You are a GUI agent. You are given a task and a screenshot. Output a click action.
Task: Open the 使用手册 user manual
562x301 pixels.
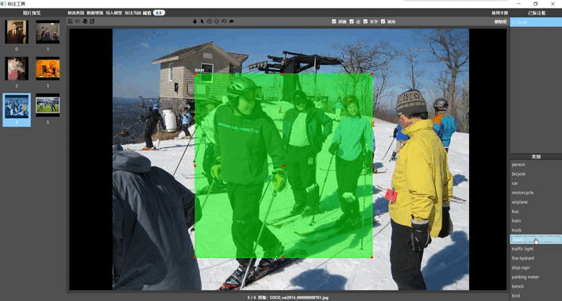(499, 13)
